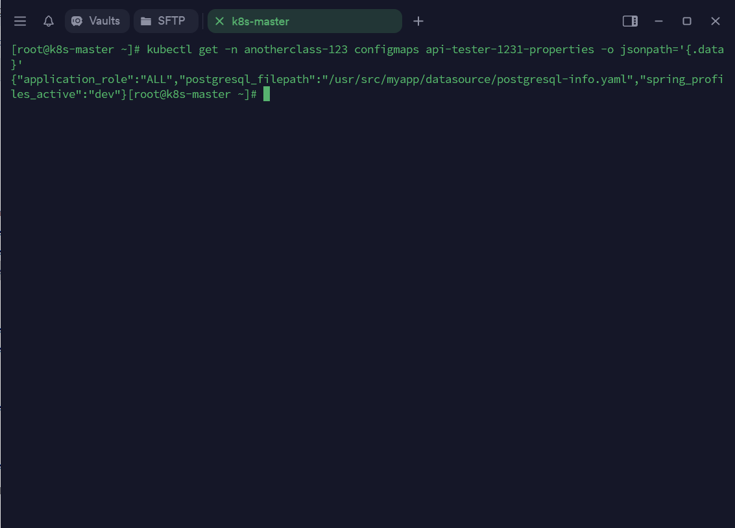Viewport: 735px width, 528px height.
Task: Open the hamburger main menu
Action: click(x=19, y=21)
